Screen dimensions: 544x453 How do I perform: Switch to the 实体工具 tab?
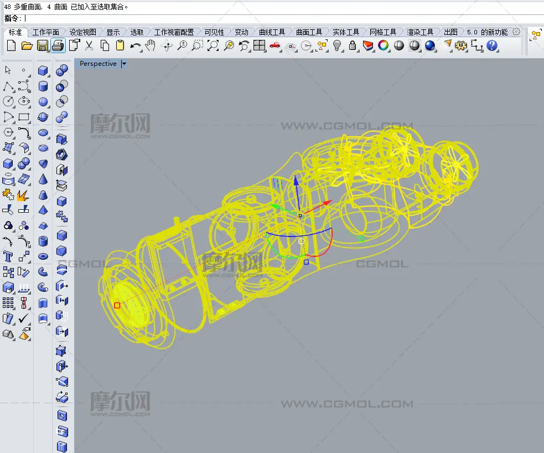(346, 32)
